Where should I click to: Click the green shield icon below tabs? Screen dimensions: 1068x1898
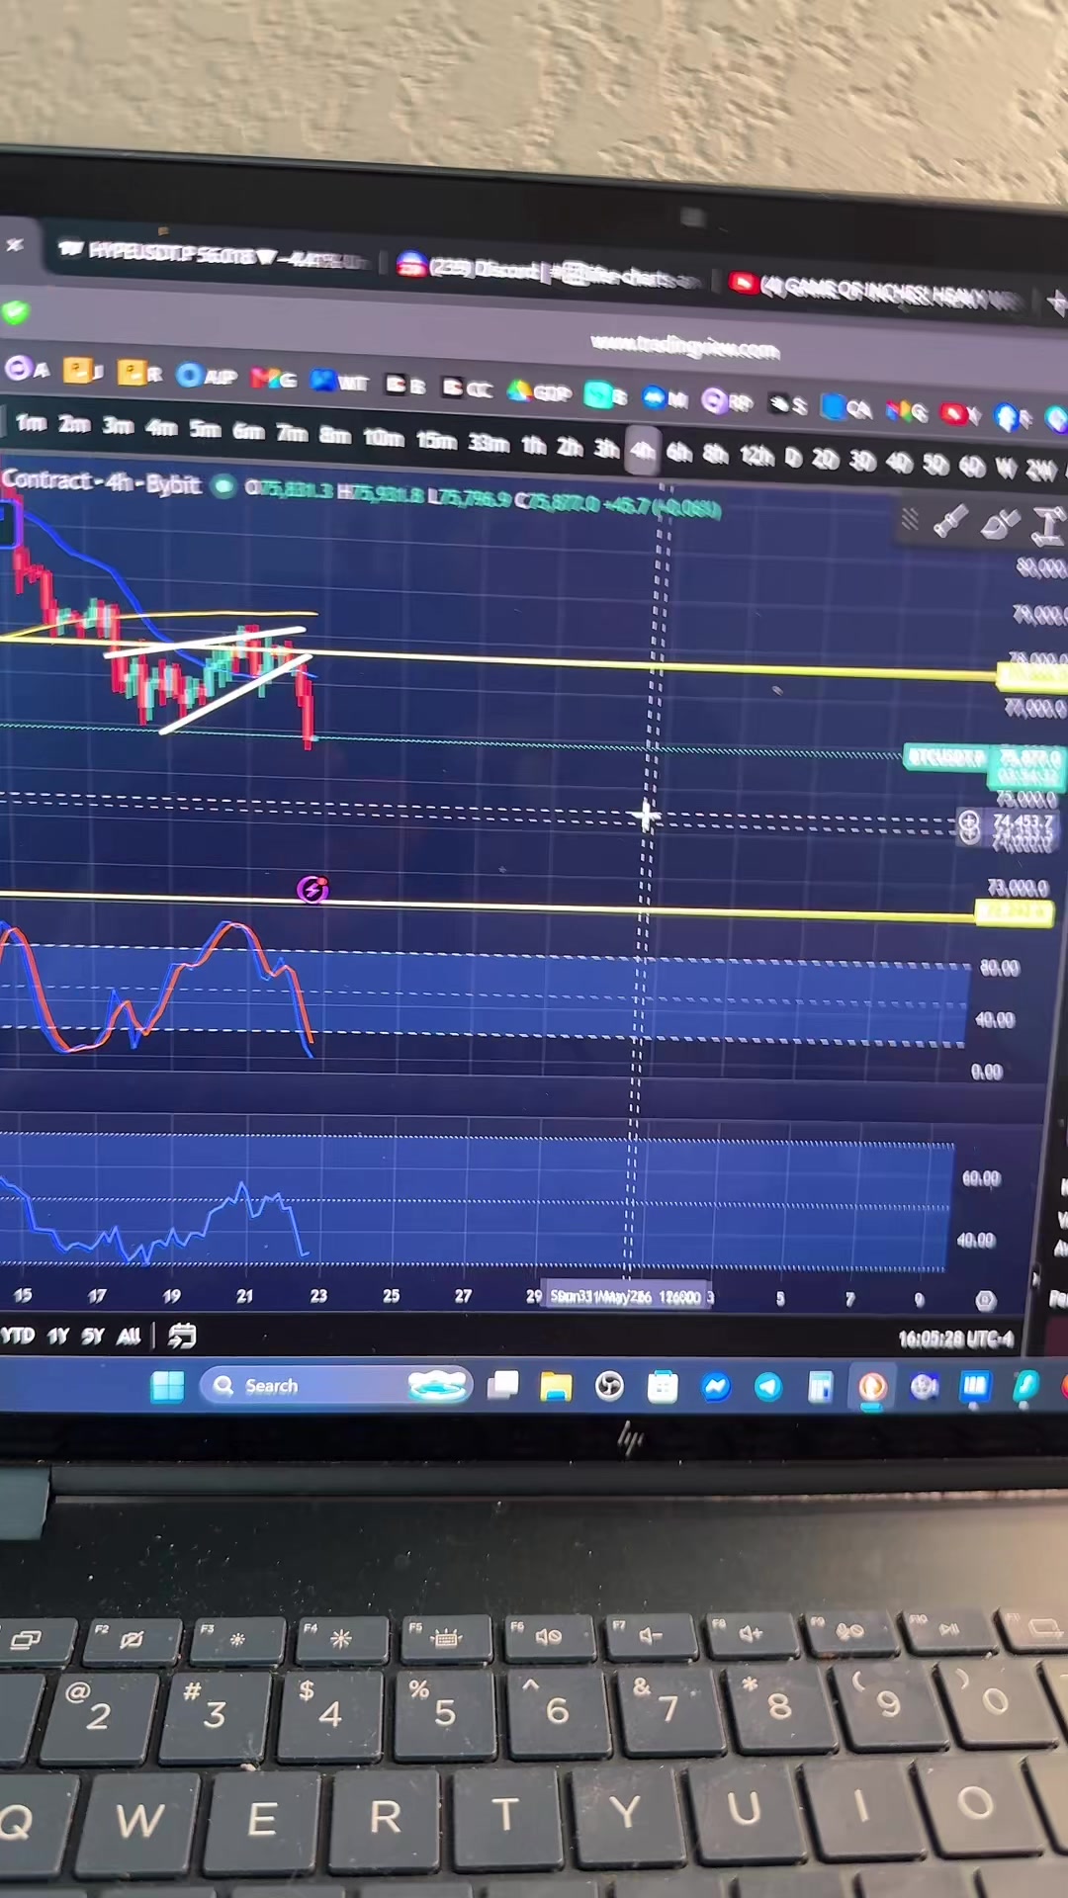click(15, 311)
